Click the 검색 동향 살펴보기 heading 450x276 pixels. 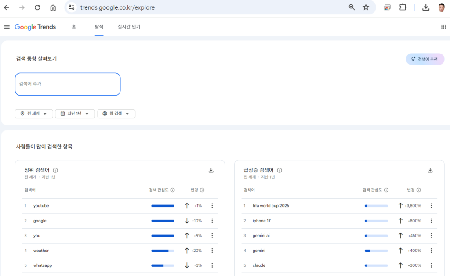pyautogui.click(x=36, y=59)
